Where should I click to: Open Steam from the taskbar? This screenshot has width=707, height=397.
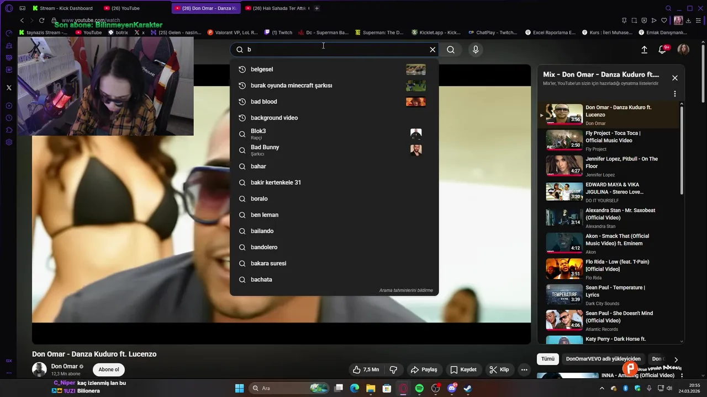468,388
